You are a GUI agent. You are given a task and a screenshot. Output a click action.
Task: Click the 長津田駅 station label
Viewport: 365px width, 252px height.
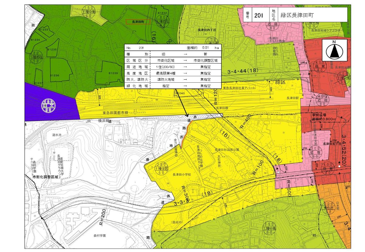pyautogui.click(x=292, y=98)
